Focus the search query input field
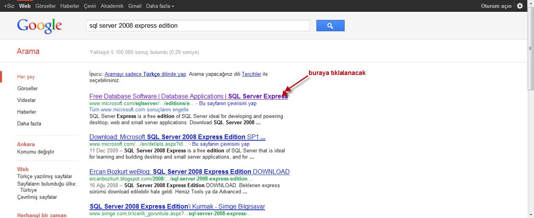This screenshot has height=218, width=534. click(x=198, y=26)
